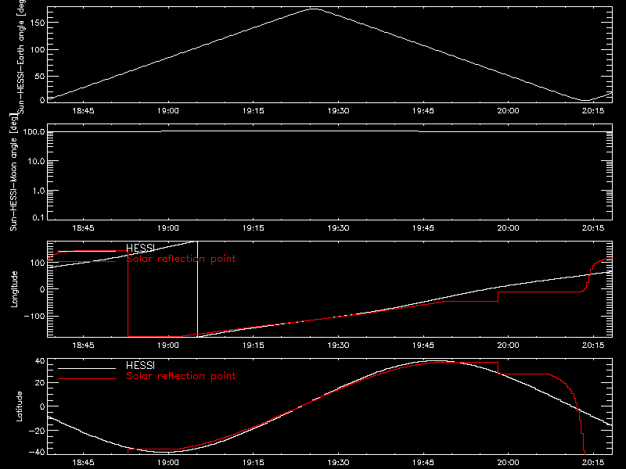Image resolution: width=626 pixels, height=469 pixels.
Task: Click the white vertical longitude wrap line near 19:05
Action: 198,289
